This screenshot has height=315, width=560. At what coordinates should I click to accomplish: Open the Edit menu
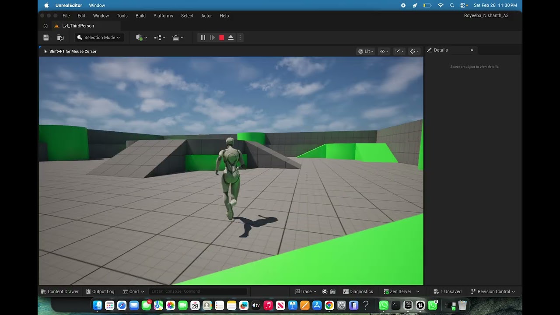click(81, 16)
